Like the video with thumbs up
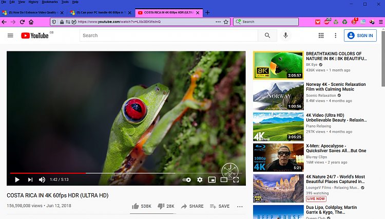This screenshot has width=385, height=219. point(142,206)
